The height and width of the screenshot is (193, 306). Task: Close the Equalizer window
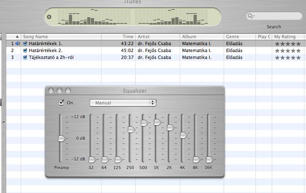[x=51, y=91]
